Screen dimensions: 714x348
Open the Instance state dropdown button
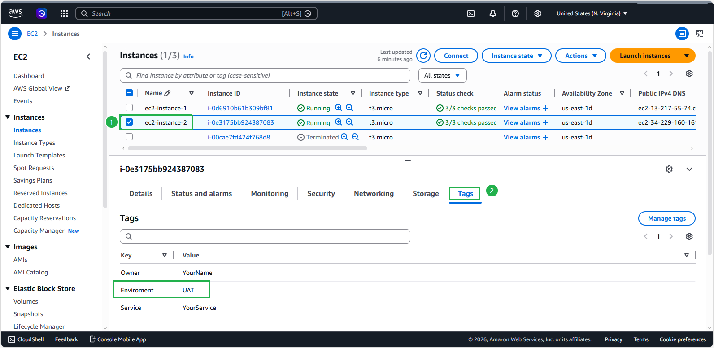tap(517, 56)
